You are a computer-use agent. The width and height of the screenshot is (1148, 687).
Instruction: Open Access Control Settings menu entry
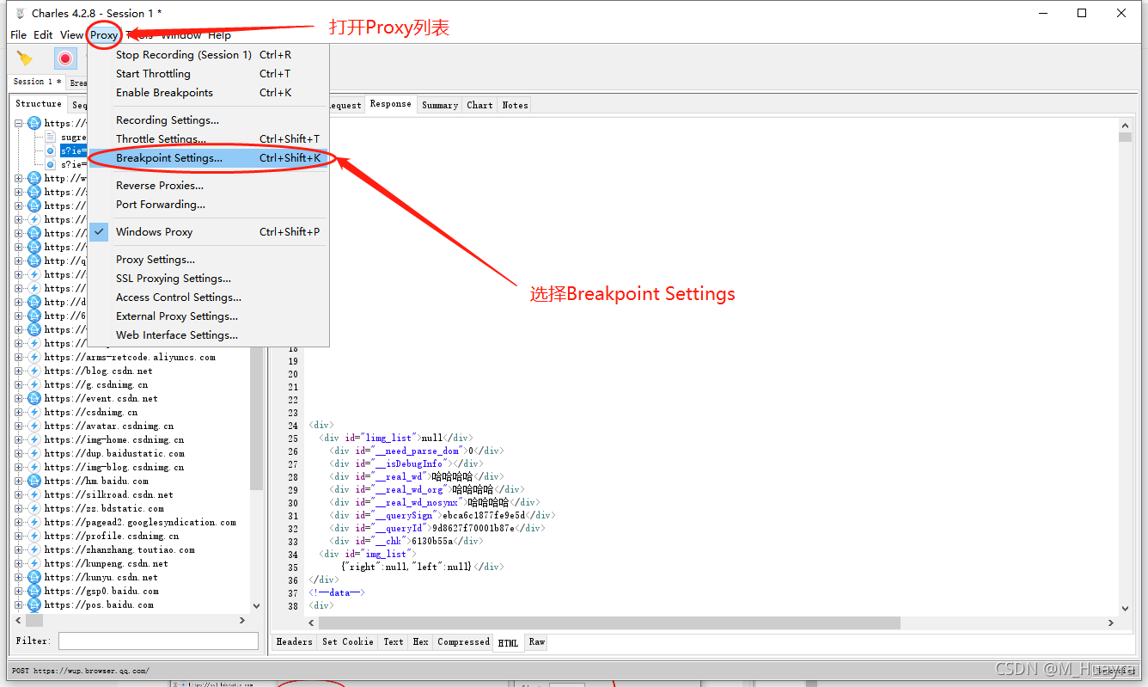(x=208, y=297)
